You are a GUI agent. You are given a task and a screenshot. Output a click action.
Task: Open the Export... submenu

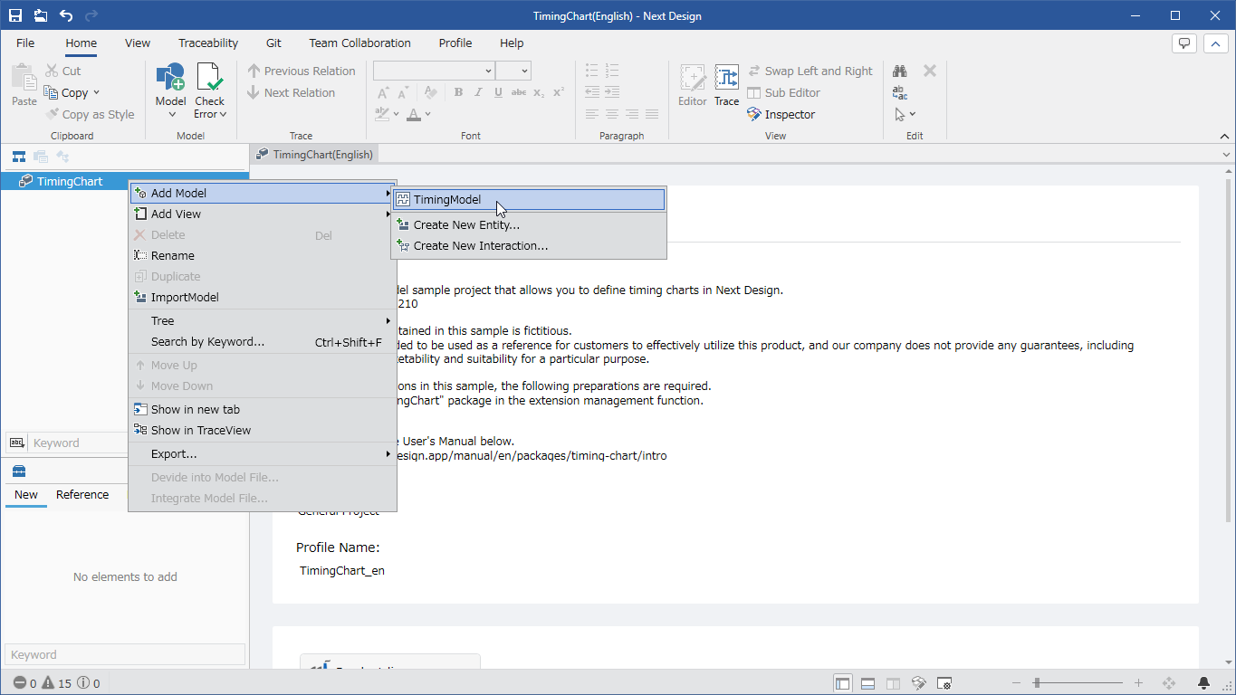tap(263, 453)
